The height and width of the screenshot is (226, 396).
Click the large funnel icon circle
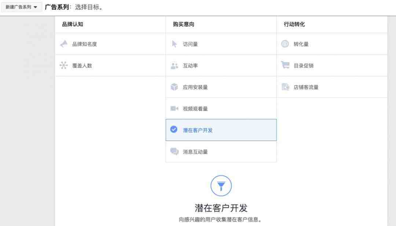(x=221, y=186)
